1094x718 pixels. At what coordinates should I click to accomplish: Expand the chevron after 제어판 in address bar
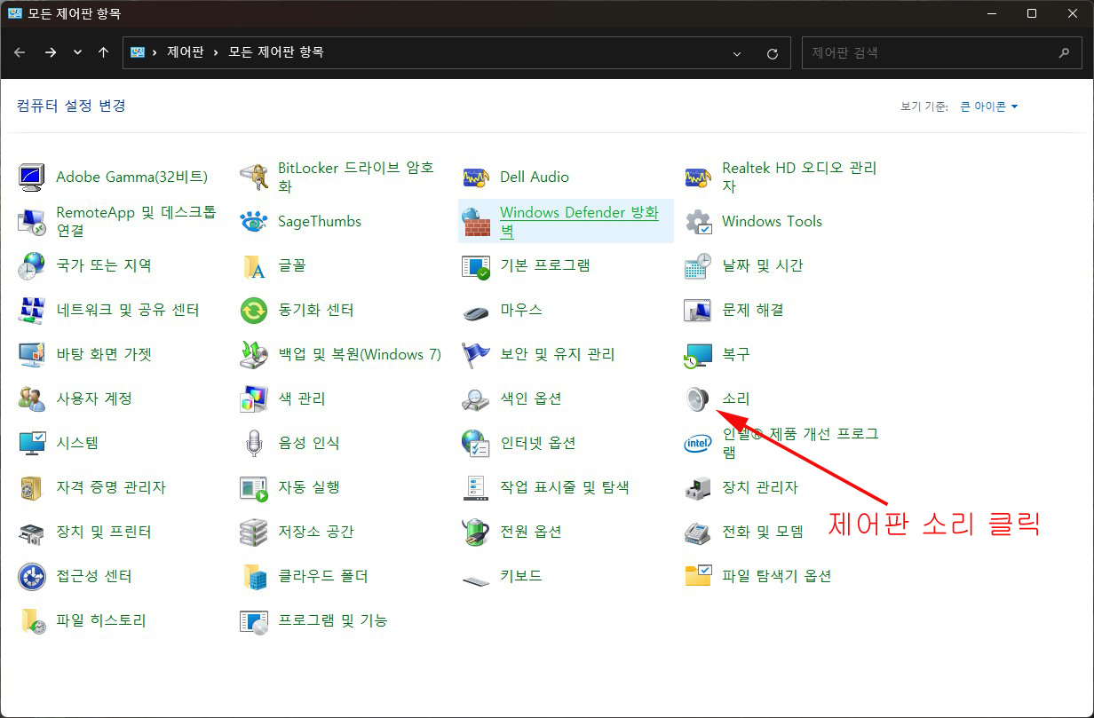(214, 52)
